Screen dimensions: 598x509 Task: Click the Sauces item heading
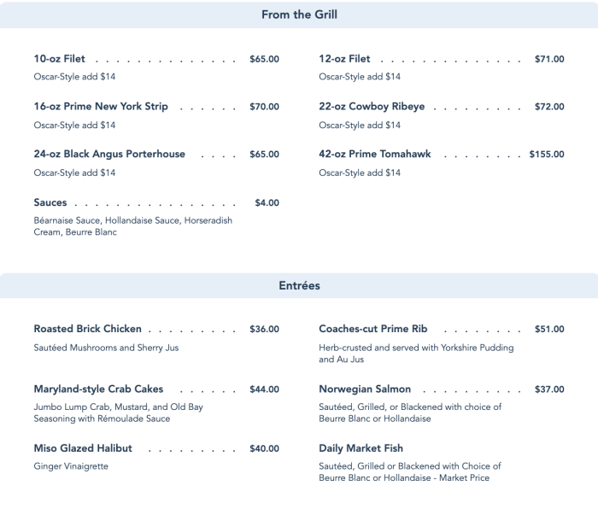(x=50, y=203)
